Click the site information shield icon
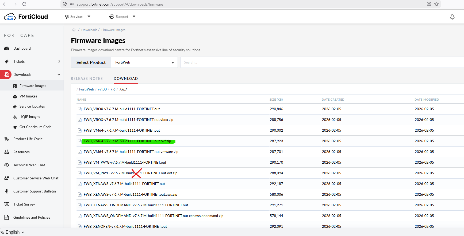Viewport: 464px width, 236px height. [x=65, y=4]
